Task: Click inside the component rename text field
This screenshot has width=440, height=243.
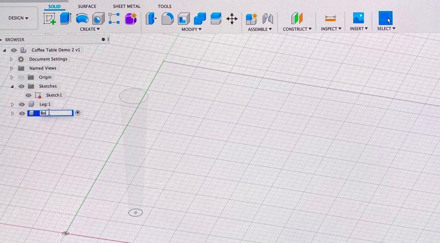Action: tap(55, 113)
